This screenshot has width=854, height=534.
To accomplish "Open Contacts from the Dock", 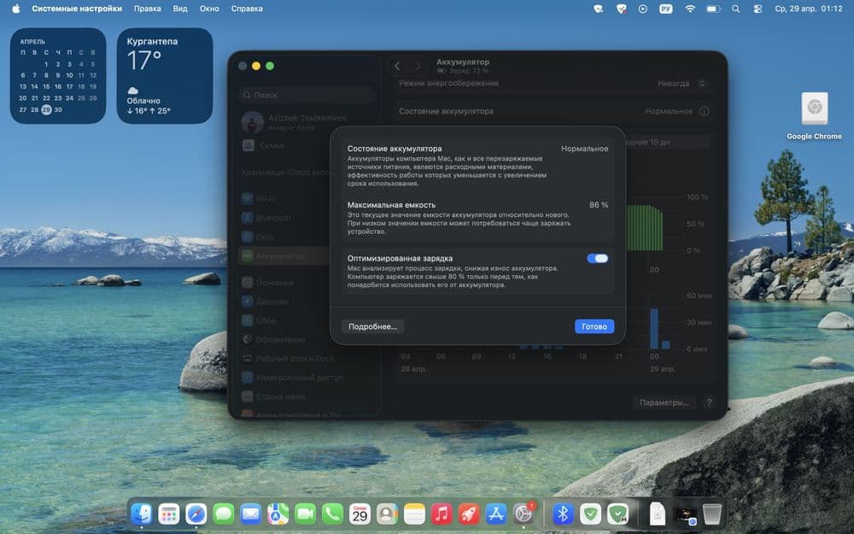I will (387, 513).
